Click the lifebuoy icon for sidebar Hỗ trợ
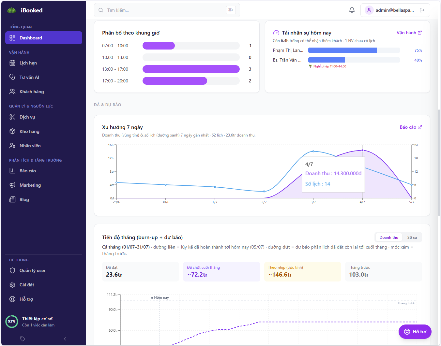 [x=12, y=299]
